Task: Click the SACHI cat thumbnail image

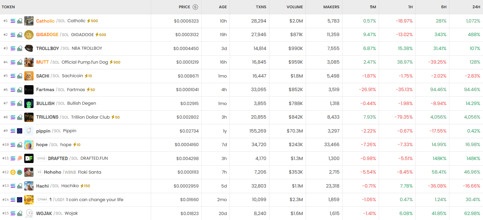Action: [x=29, y=76]
